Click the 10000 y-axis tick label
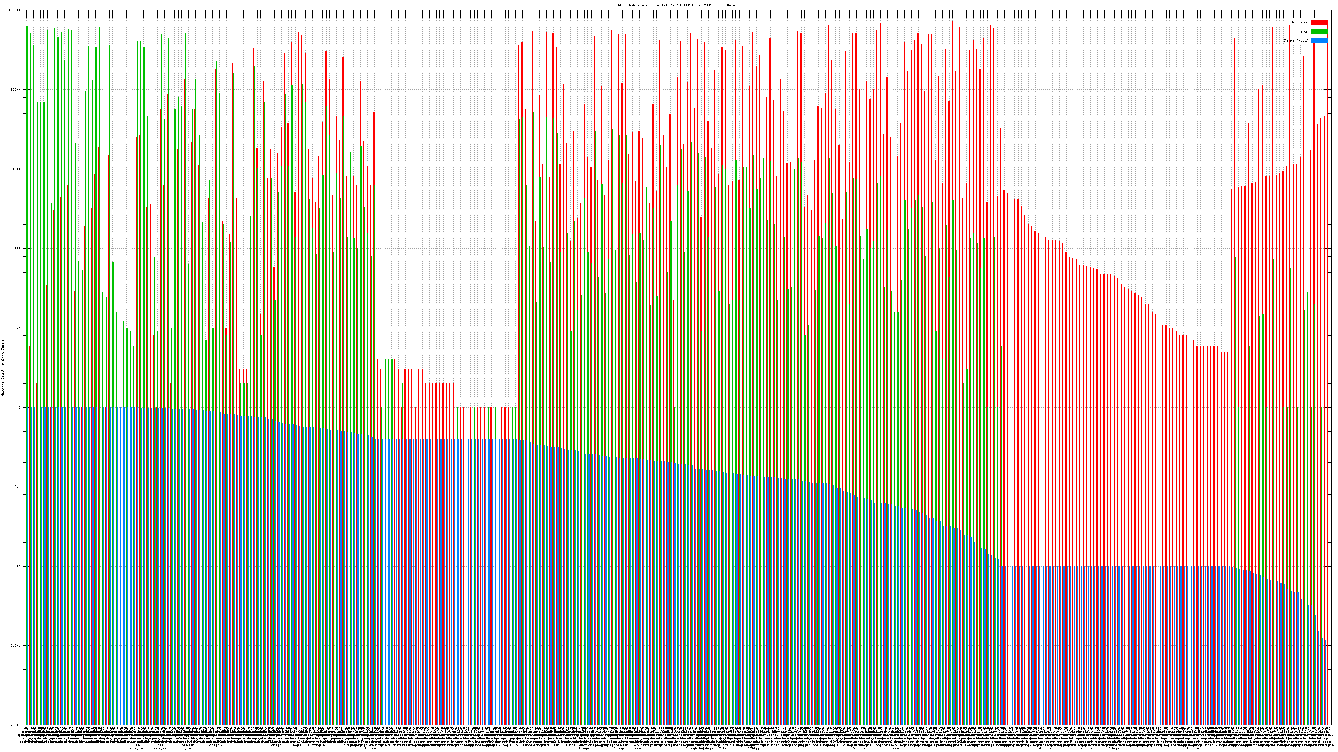The height and width of the screenshot is (752, 1338). (x=15, y=90)
